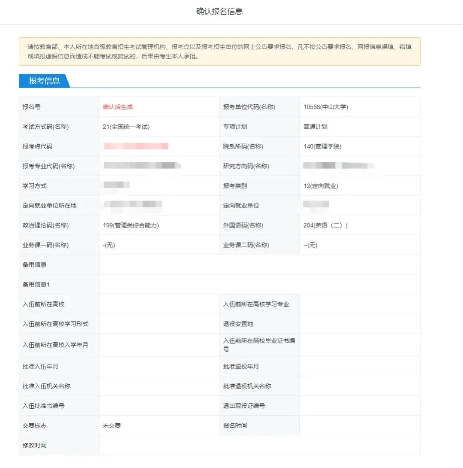Select the 报考信息 section tab

coord(44,81)
